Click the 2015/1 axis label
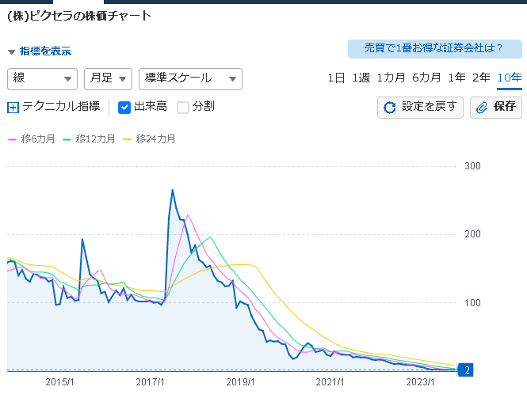527x398 pixels. [59, 382]
